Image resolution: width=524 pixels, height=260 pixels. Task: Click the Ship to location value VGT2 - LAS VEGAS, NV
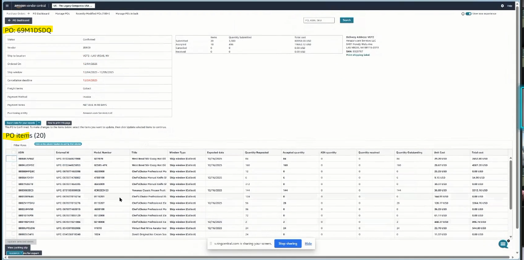pyautogui.click(x=96, y=56)
